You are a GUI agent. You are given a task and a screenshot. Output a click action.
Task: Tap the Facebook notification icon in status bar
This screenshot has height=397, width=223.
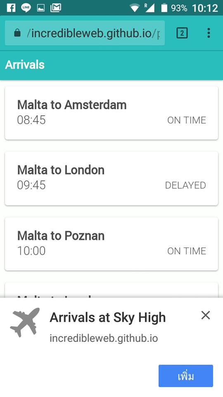click(x=11, y=8)
